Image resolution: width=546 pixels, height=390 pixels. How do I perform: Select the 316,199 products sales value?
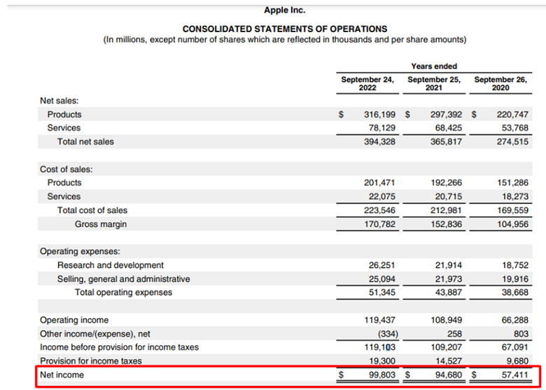(x=381, y=114)
